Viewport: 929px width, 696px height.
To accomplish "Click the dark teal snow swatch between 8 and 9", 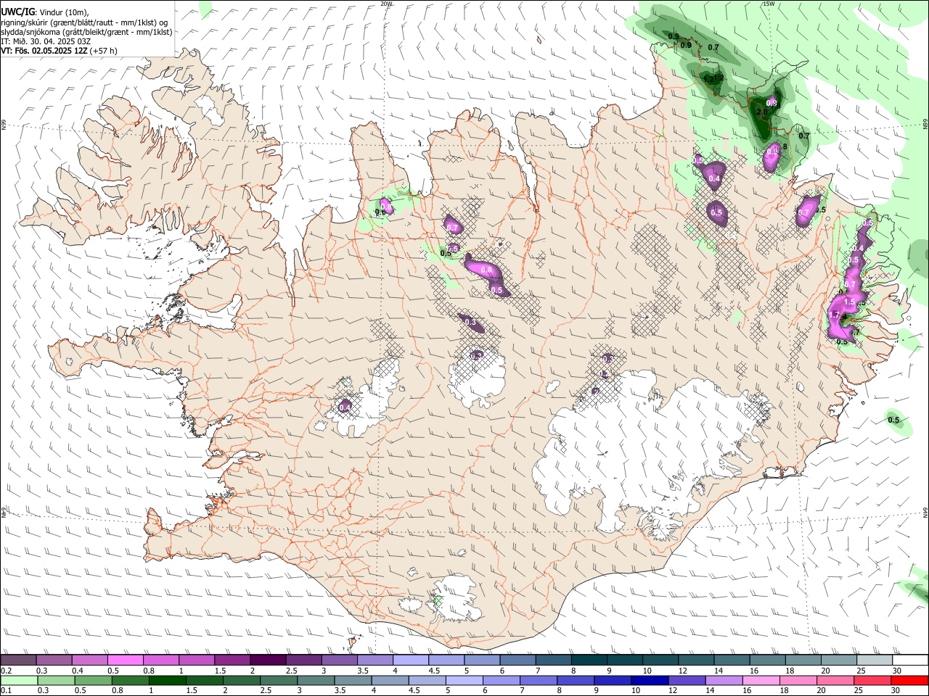I will pos(589,660).
